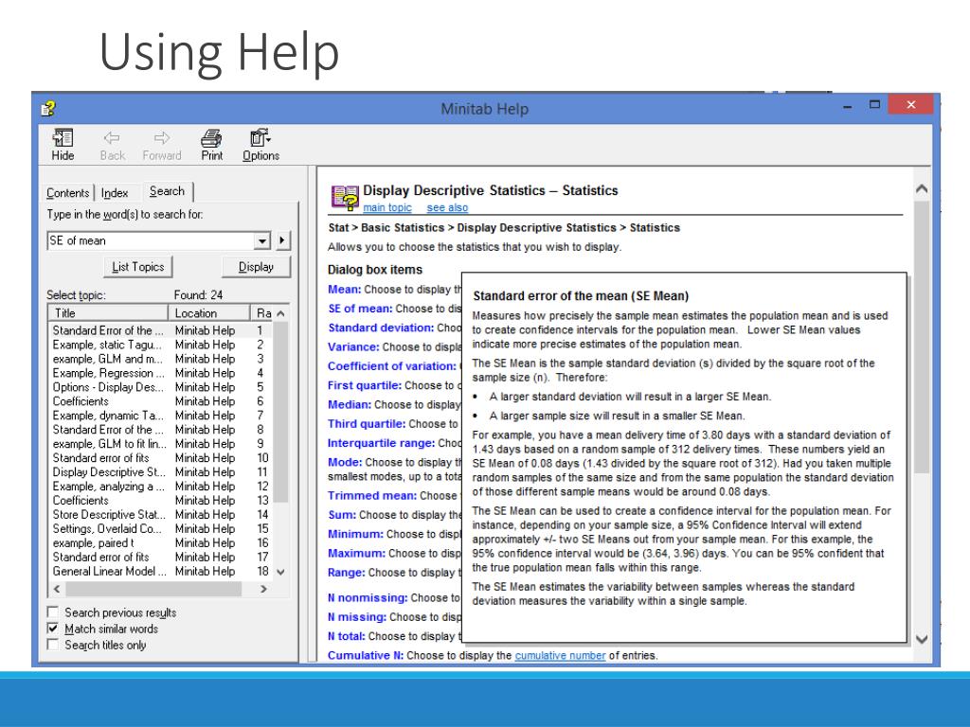Select Store Descriptive Stat... topic
This screenshot has width=970, height=727.
click(x=158, y=514)
